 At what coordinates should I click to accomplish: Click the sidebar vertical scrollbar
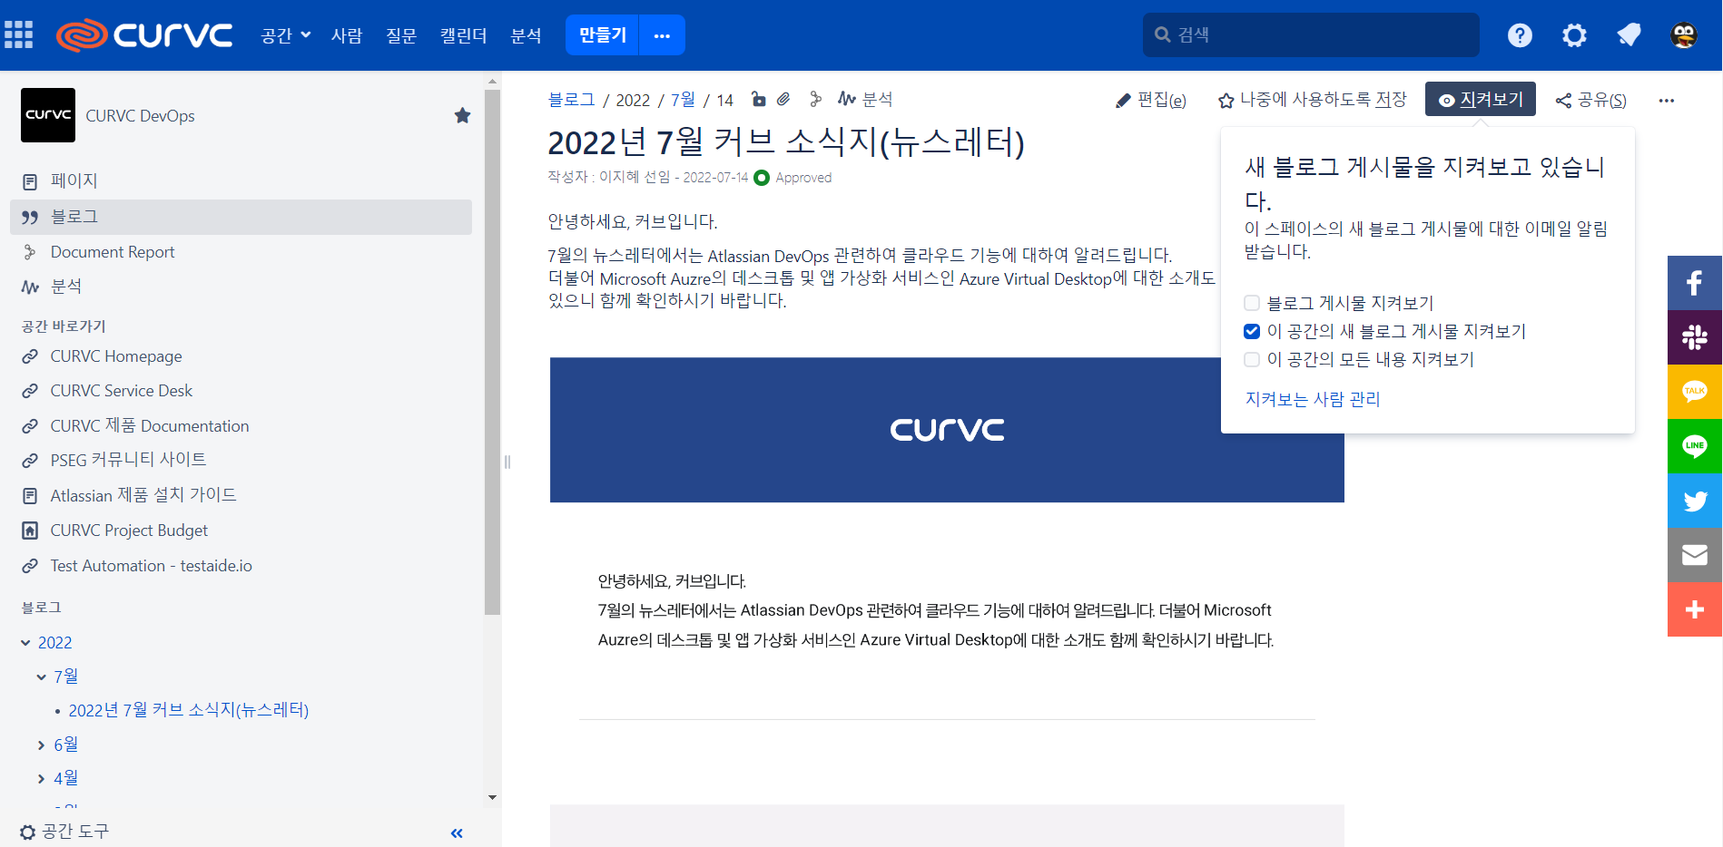(x=492, y=352)
